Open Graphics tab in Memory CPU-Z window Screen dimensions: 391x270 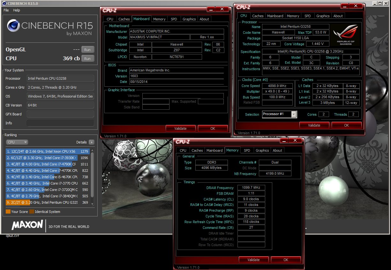(262, 150)
